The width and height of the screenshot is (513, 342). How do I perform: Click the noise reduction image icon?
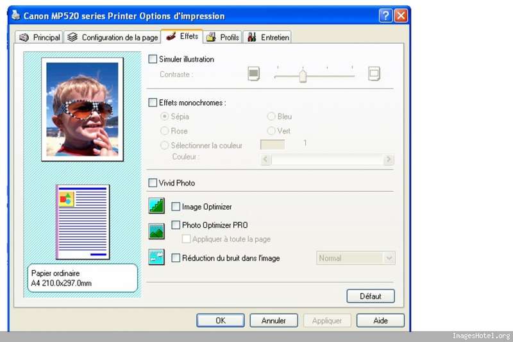156,257
